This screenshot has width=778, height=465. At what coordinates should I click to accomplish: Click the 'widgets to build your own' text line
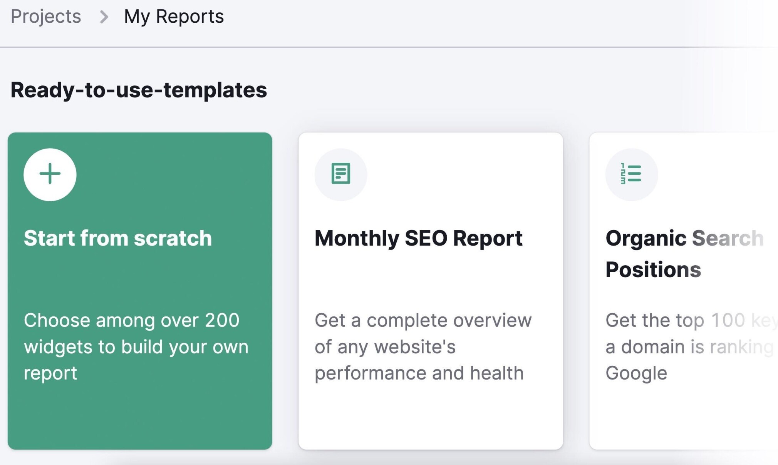click(136, 347)
